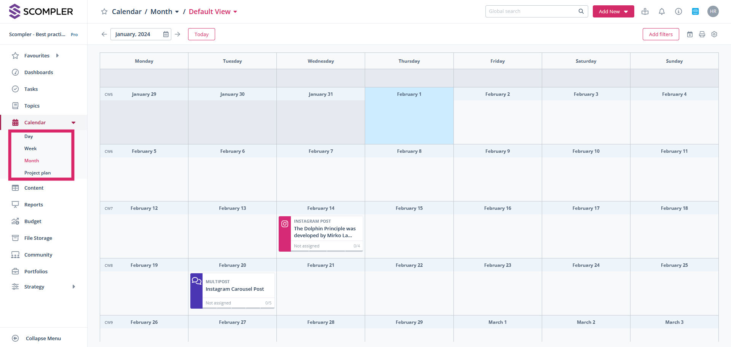Collapse the Calendar menu section
The height and width of the screenshot is (347, 731).
click(x=73, y=122)
